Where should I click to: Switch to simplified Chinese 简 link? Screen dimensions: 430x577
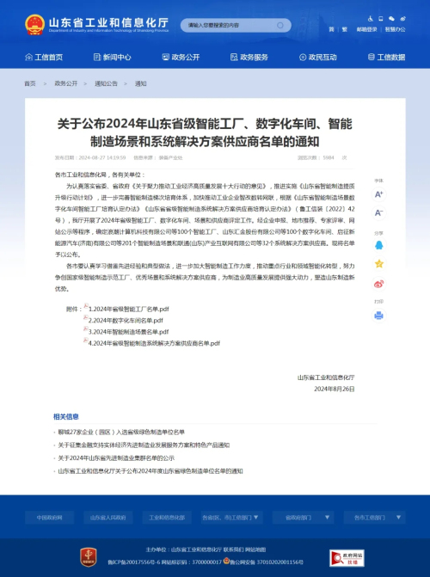click(x=331, y=29)
